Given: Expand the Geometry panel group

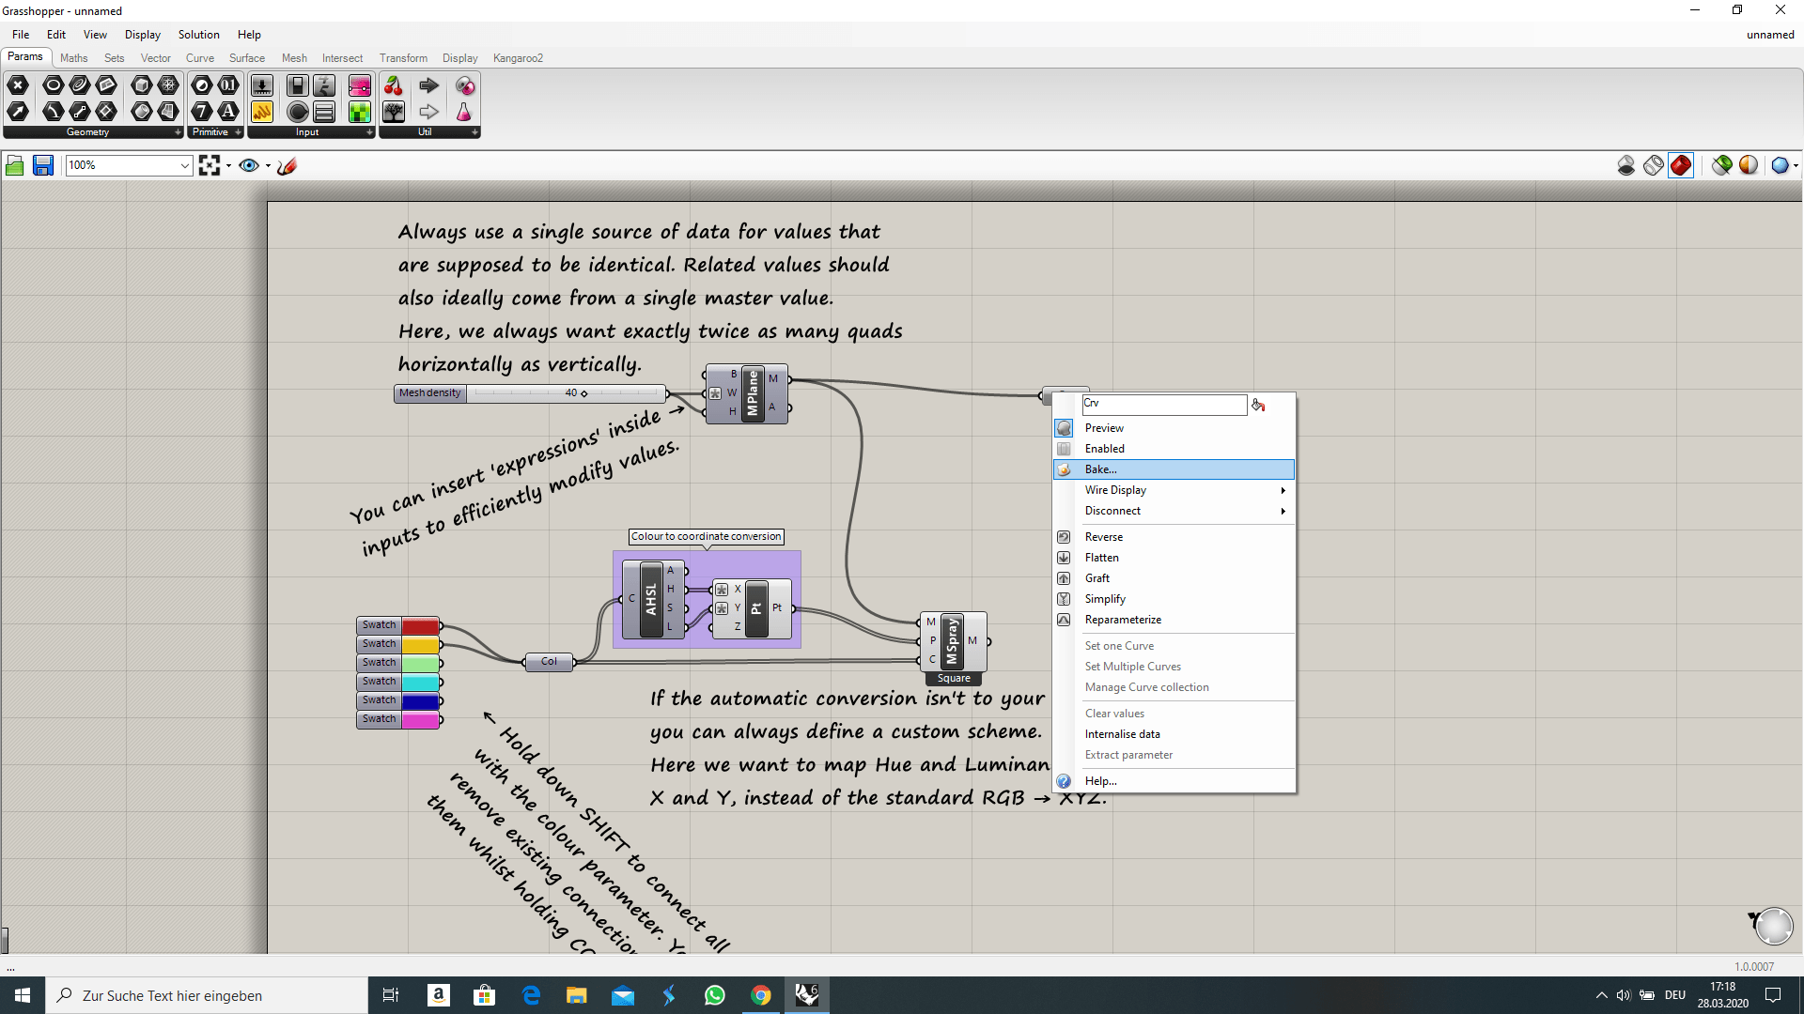Looking at the screenshot, I should [x=178, y=132].
